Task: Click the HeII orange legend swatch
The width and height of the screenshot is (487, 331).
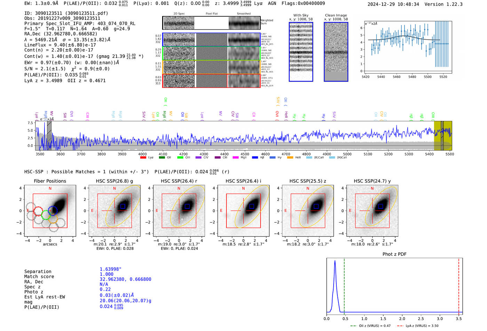Action: click(x=290, y=158)
